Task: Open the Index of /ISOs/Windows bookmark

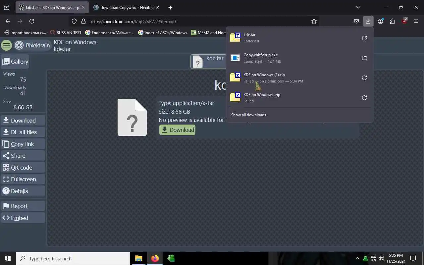Action: (x=163, y=32)
